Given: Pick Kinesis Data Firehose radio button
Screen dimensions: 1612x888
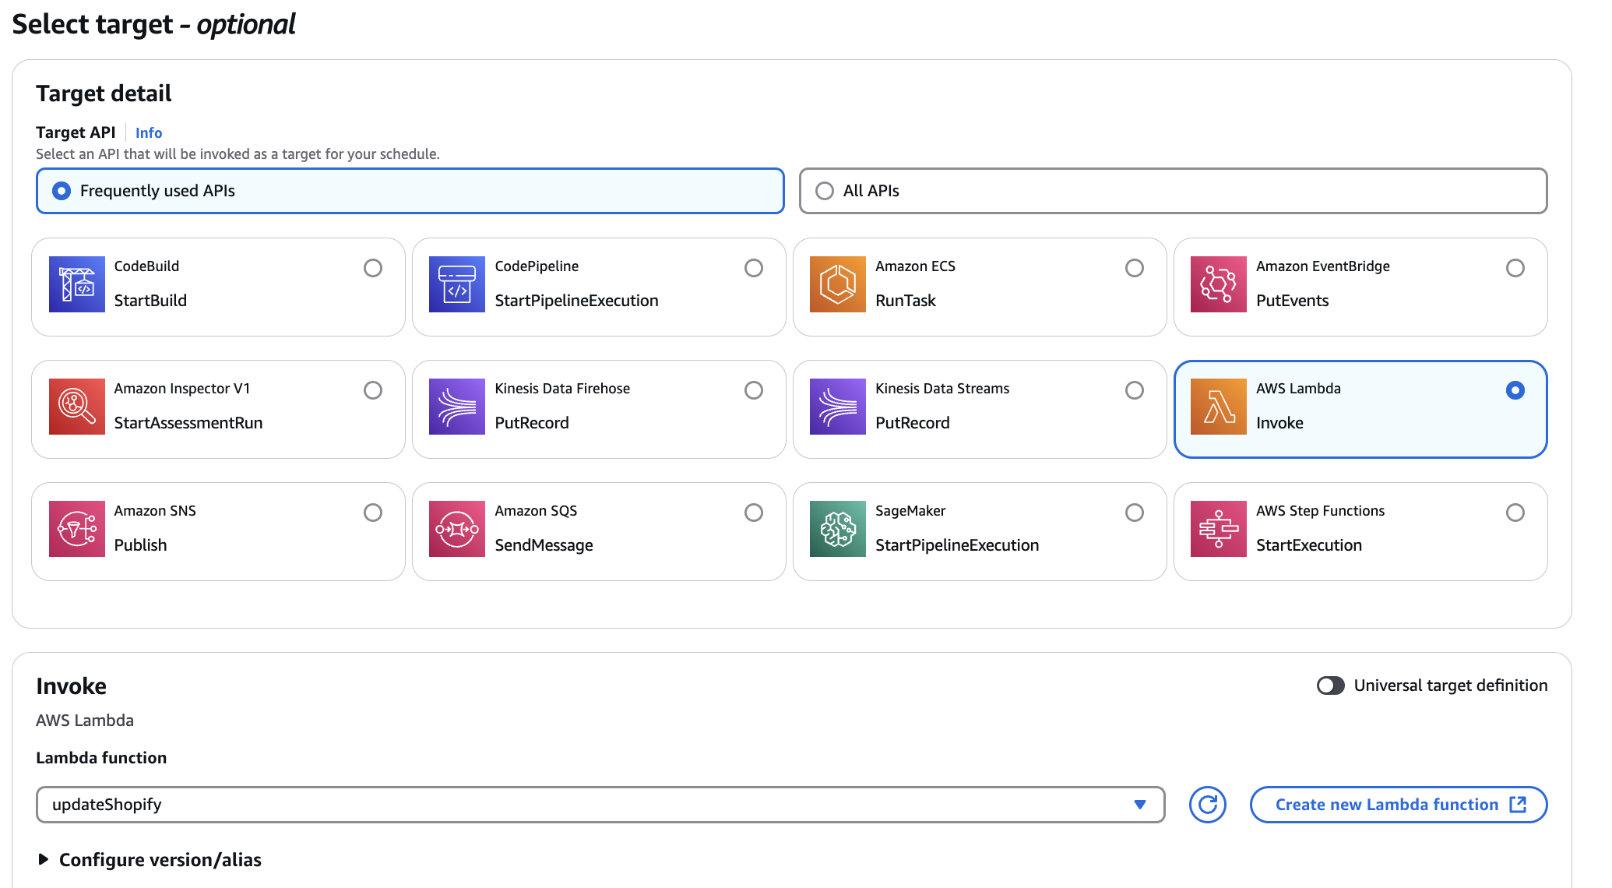Looking at the screenshot, I should [x=754, y=390].
